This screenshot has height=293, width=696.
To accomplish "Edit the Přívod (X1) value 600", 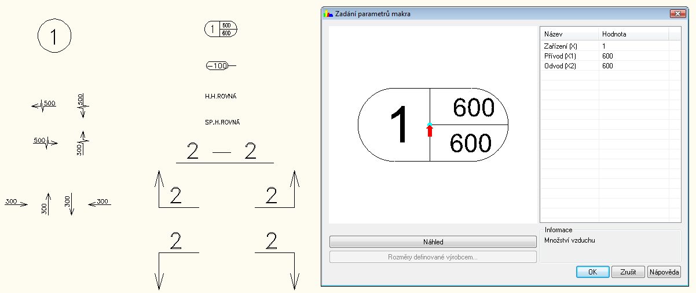I will point(633,56).
